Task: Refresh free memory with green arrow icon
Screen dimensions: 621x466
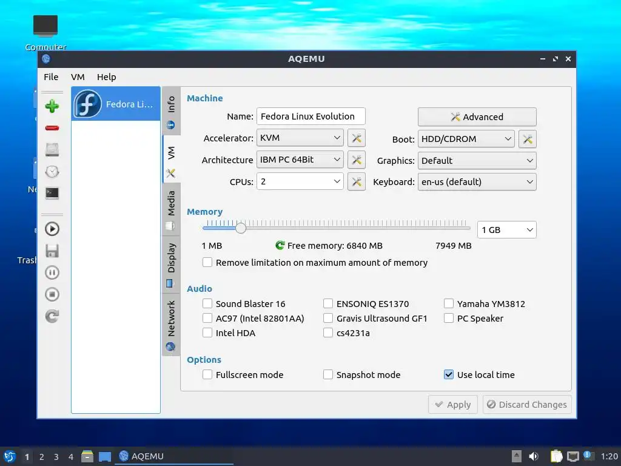Action: tap(280, 245)
